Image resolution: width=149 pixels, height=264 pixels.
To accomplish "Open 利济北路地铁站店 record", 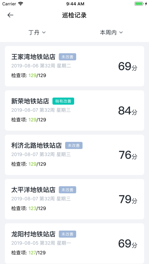I will coord(74,155).
